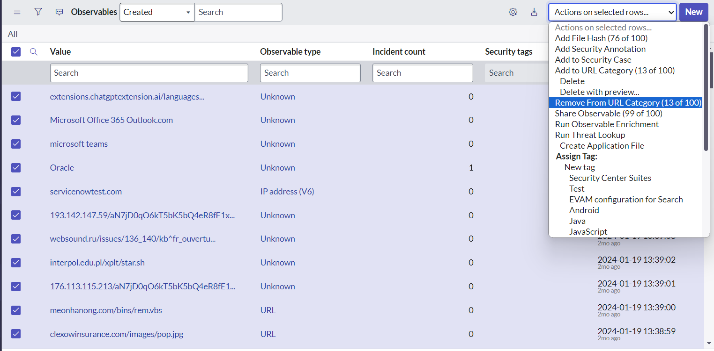The height and width of the screenshot is (351, 714).
Task: Uncheck the servicenowtest.com row checkbox
Action: tap(16, 191)
